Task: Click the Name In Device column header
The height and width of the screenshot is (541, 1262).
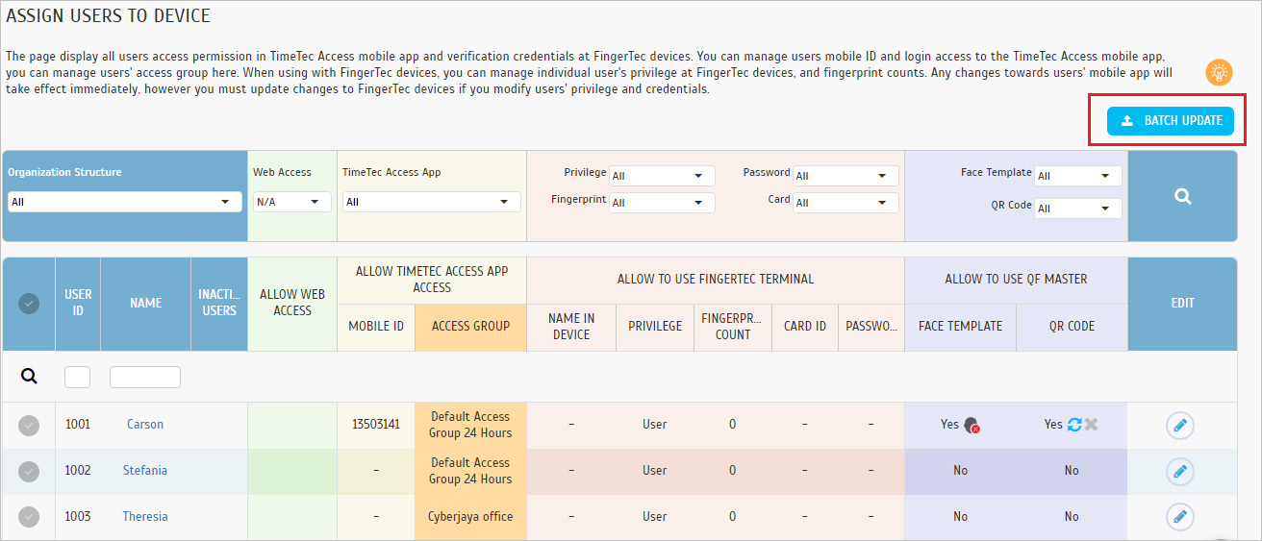Action: (571, 327)
